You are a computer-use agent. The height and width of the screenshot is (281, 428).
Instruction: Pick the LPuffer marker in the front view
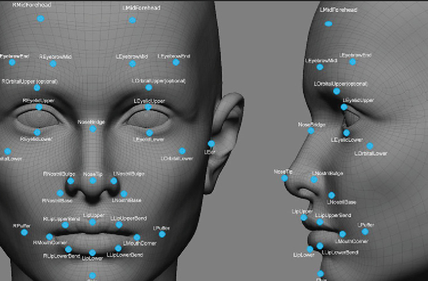pyautogui.click(x=162, y=235)
